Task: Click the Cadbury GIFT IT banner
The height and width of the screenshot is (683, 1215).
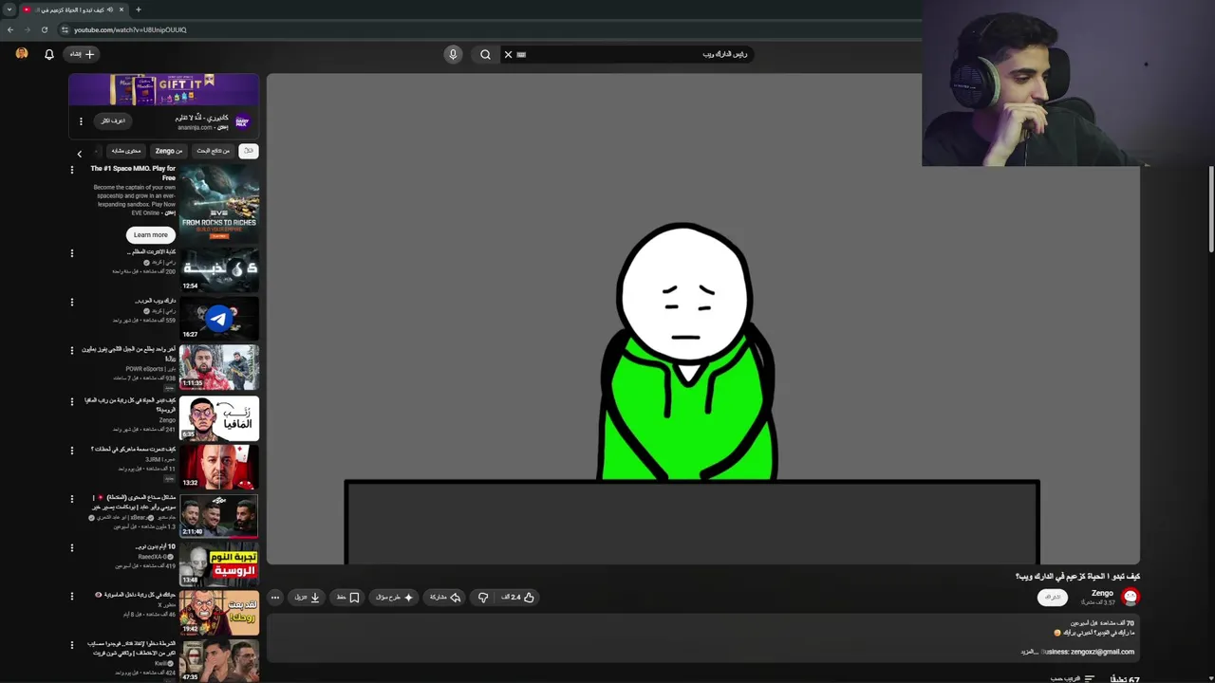Action: pyautogui.click(x=163, y=90)
